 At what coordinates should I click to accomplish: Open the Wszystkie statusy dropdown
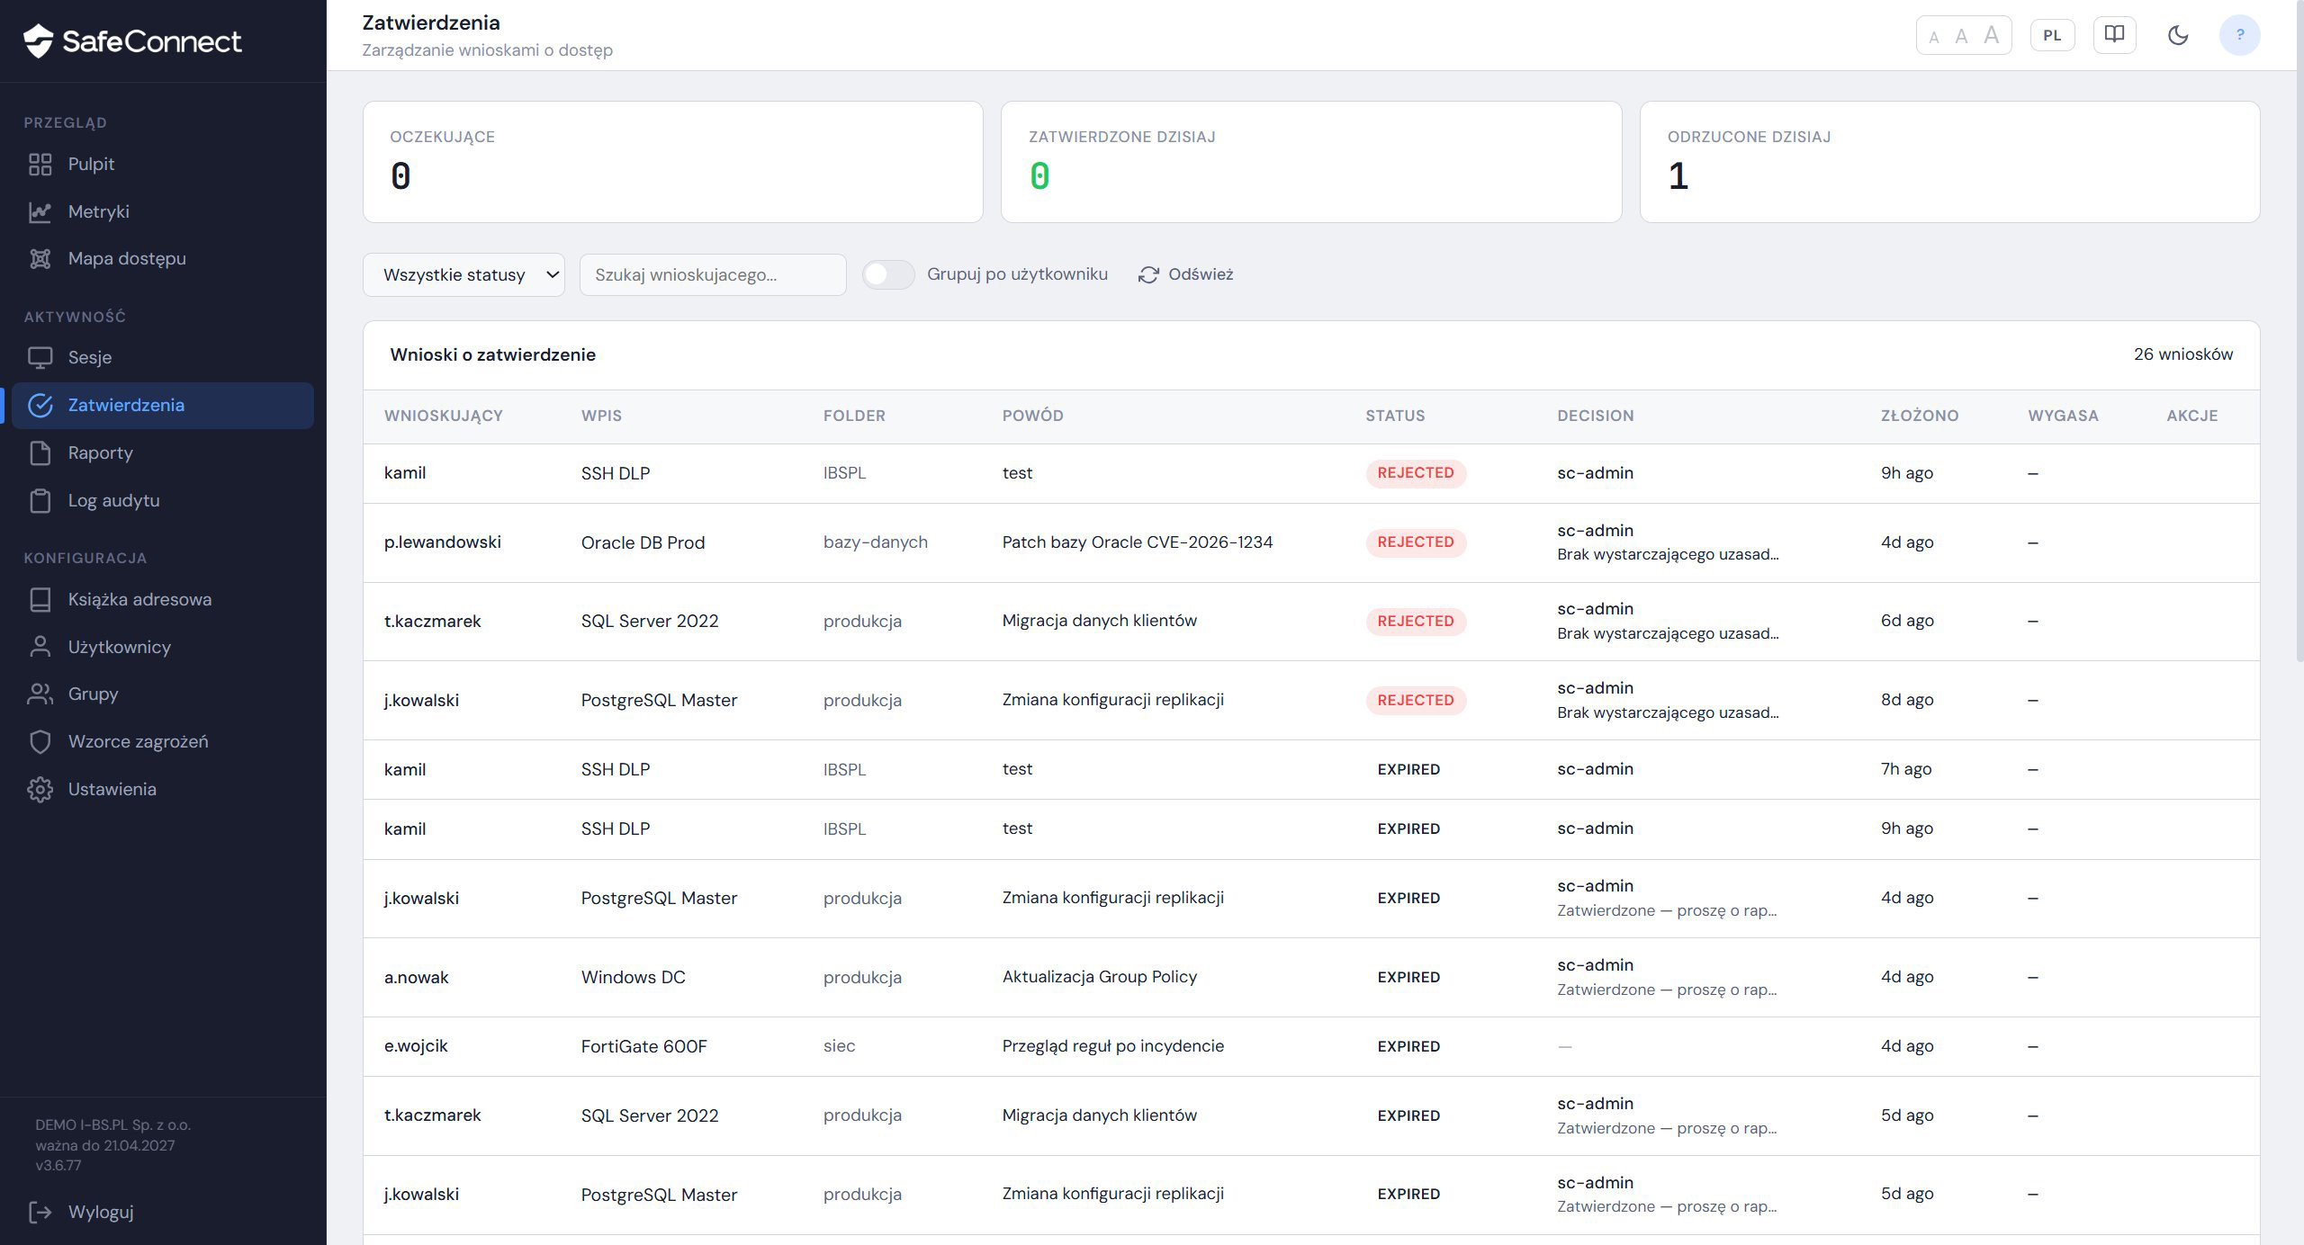pos(464,275)
